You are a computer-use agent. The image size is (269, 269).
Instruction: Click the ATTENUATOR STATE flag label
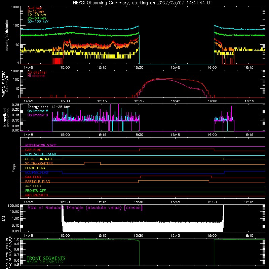(x=41, y=145)
